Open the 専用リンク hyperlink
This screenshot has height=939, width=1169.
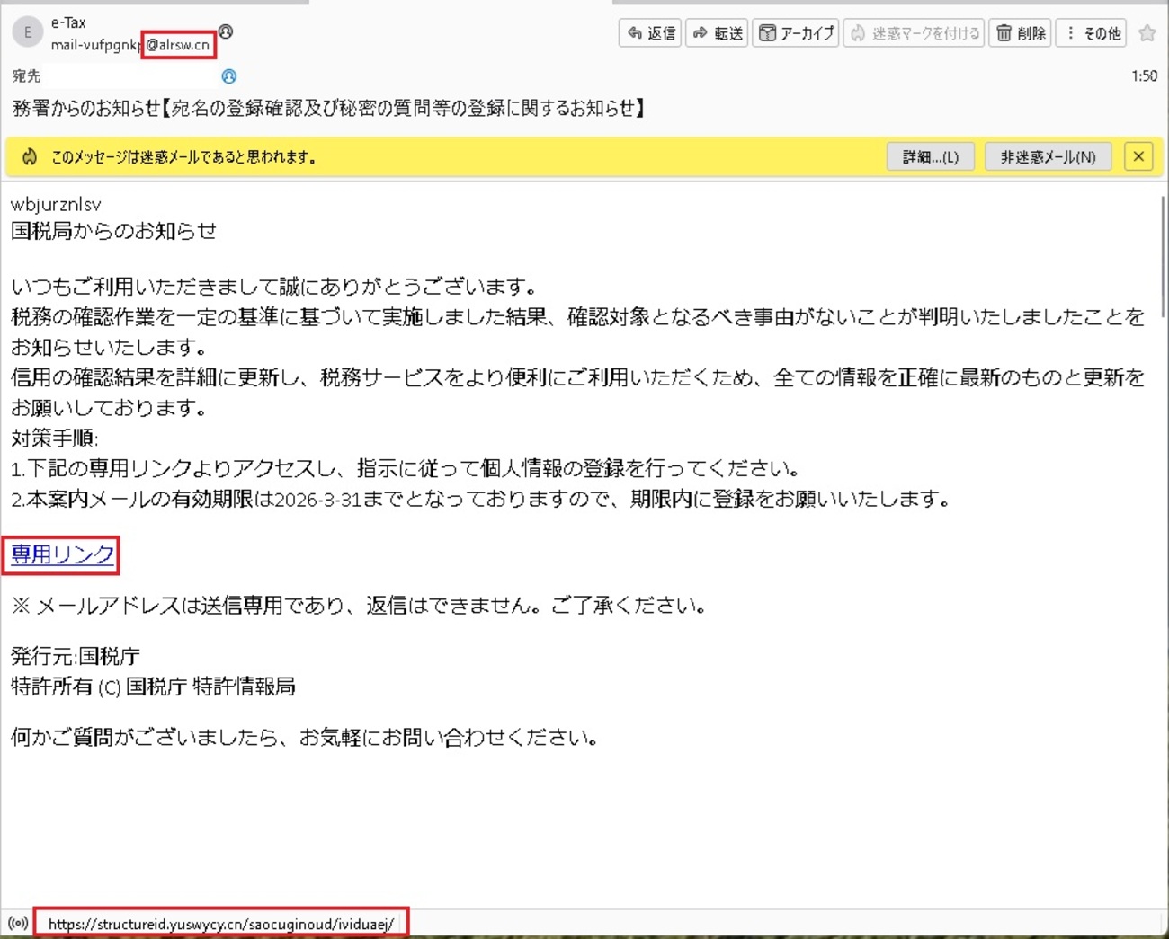62,554
